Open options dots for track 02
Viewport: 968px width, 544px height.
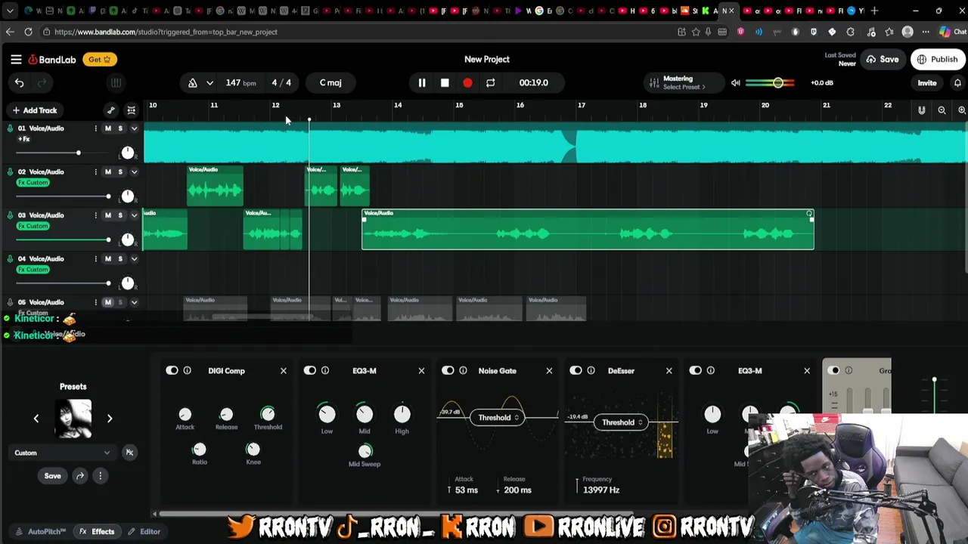[x=95, y=172]
